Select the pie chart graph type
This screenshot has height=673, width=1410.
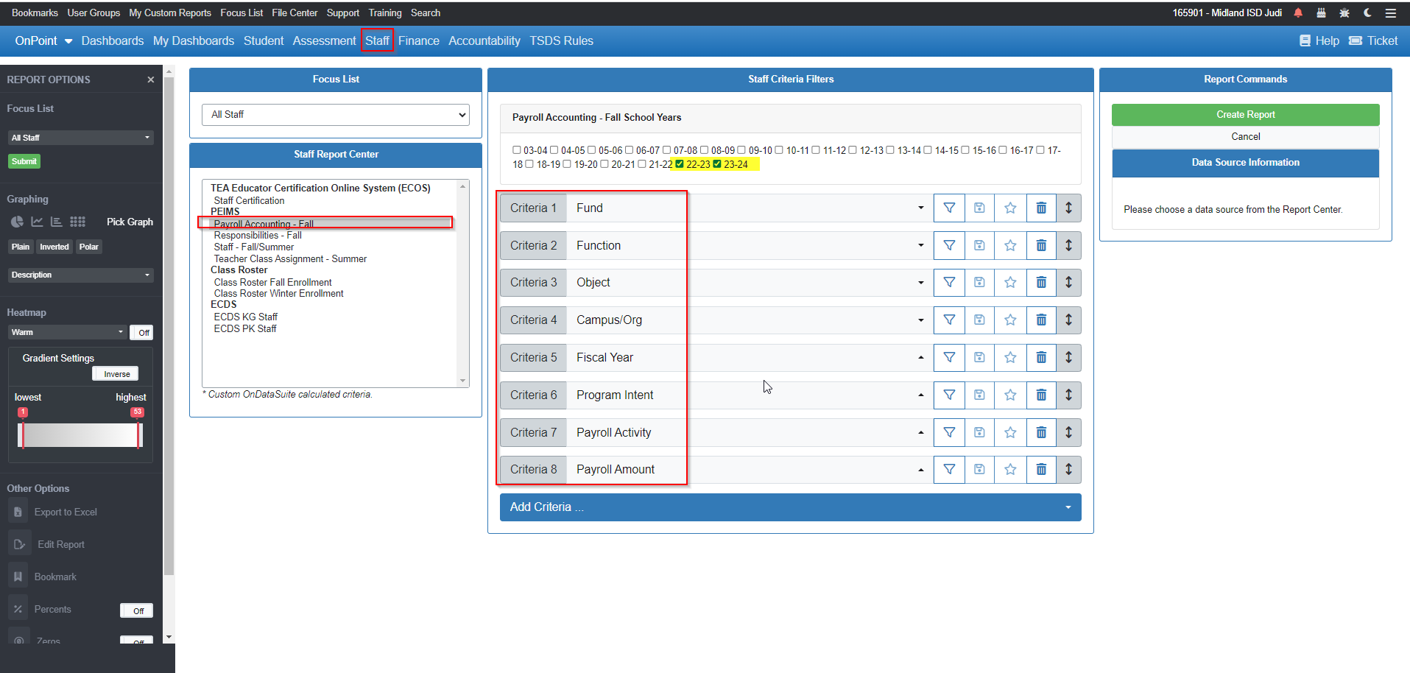[16, 222]
